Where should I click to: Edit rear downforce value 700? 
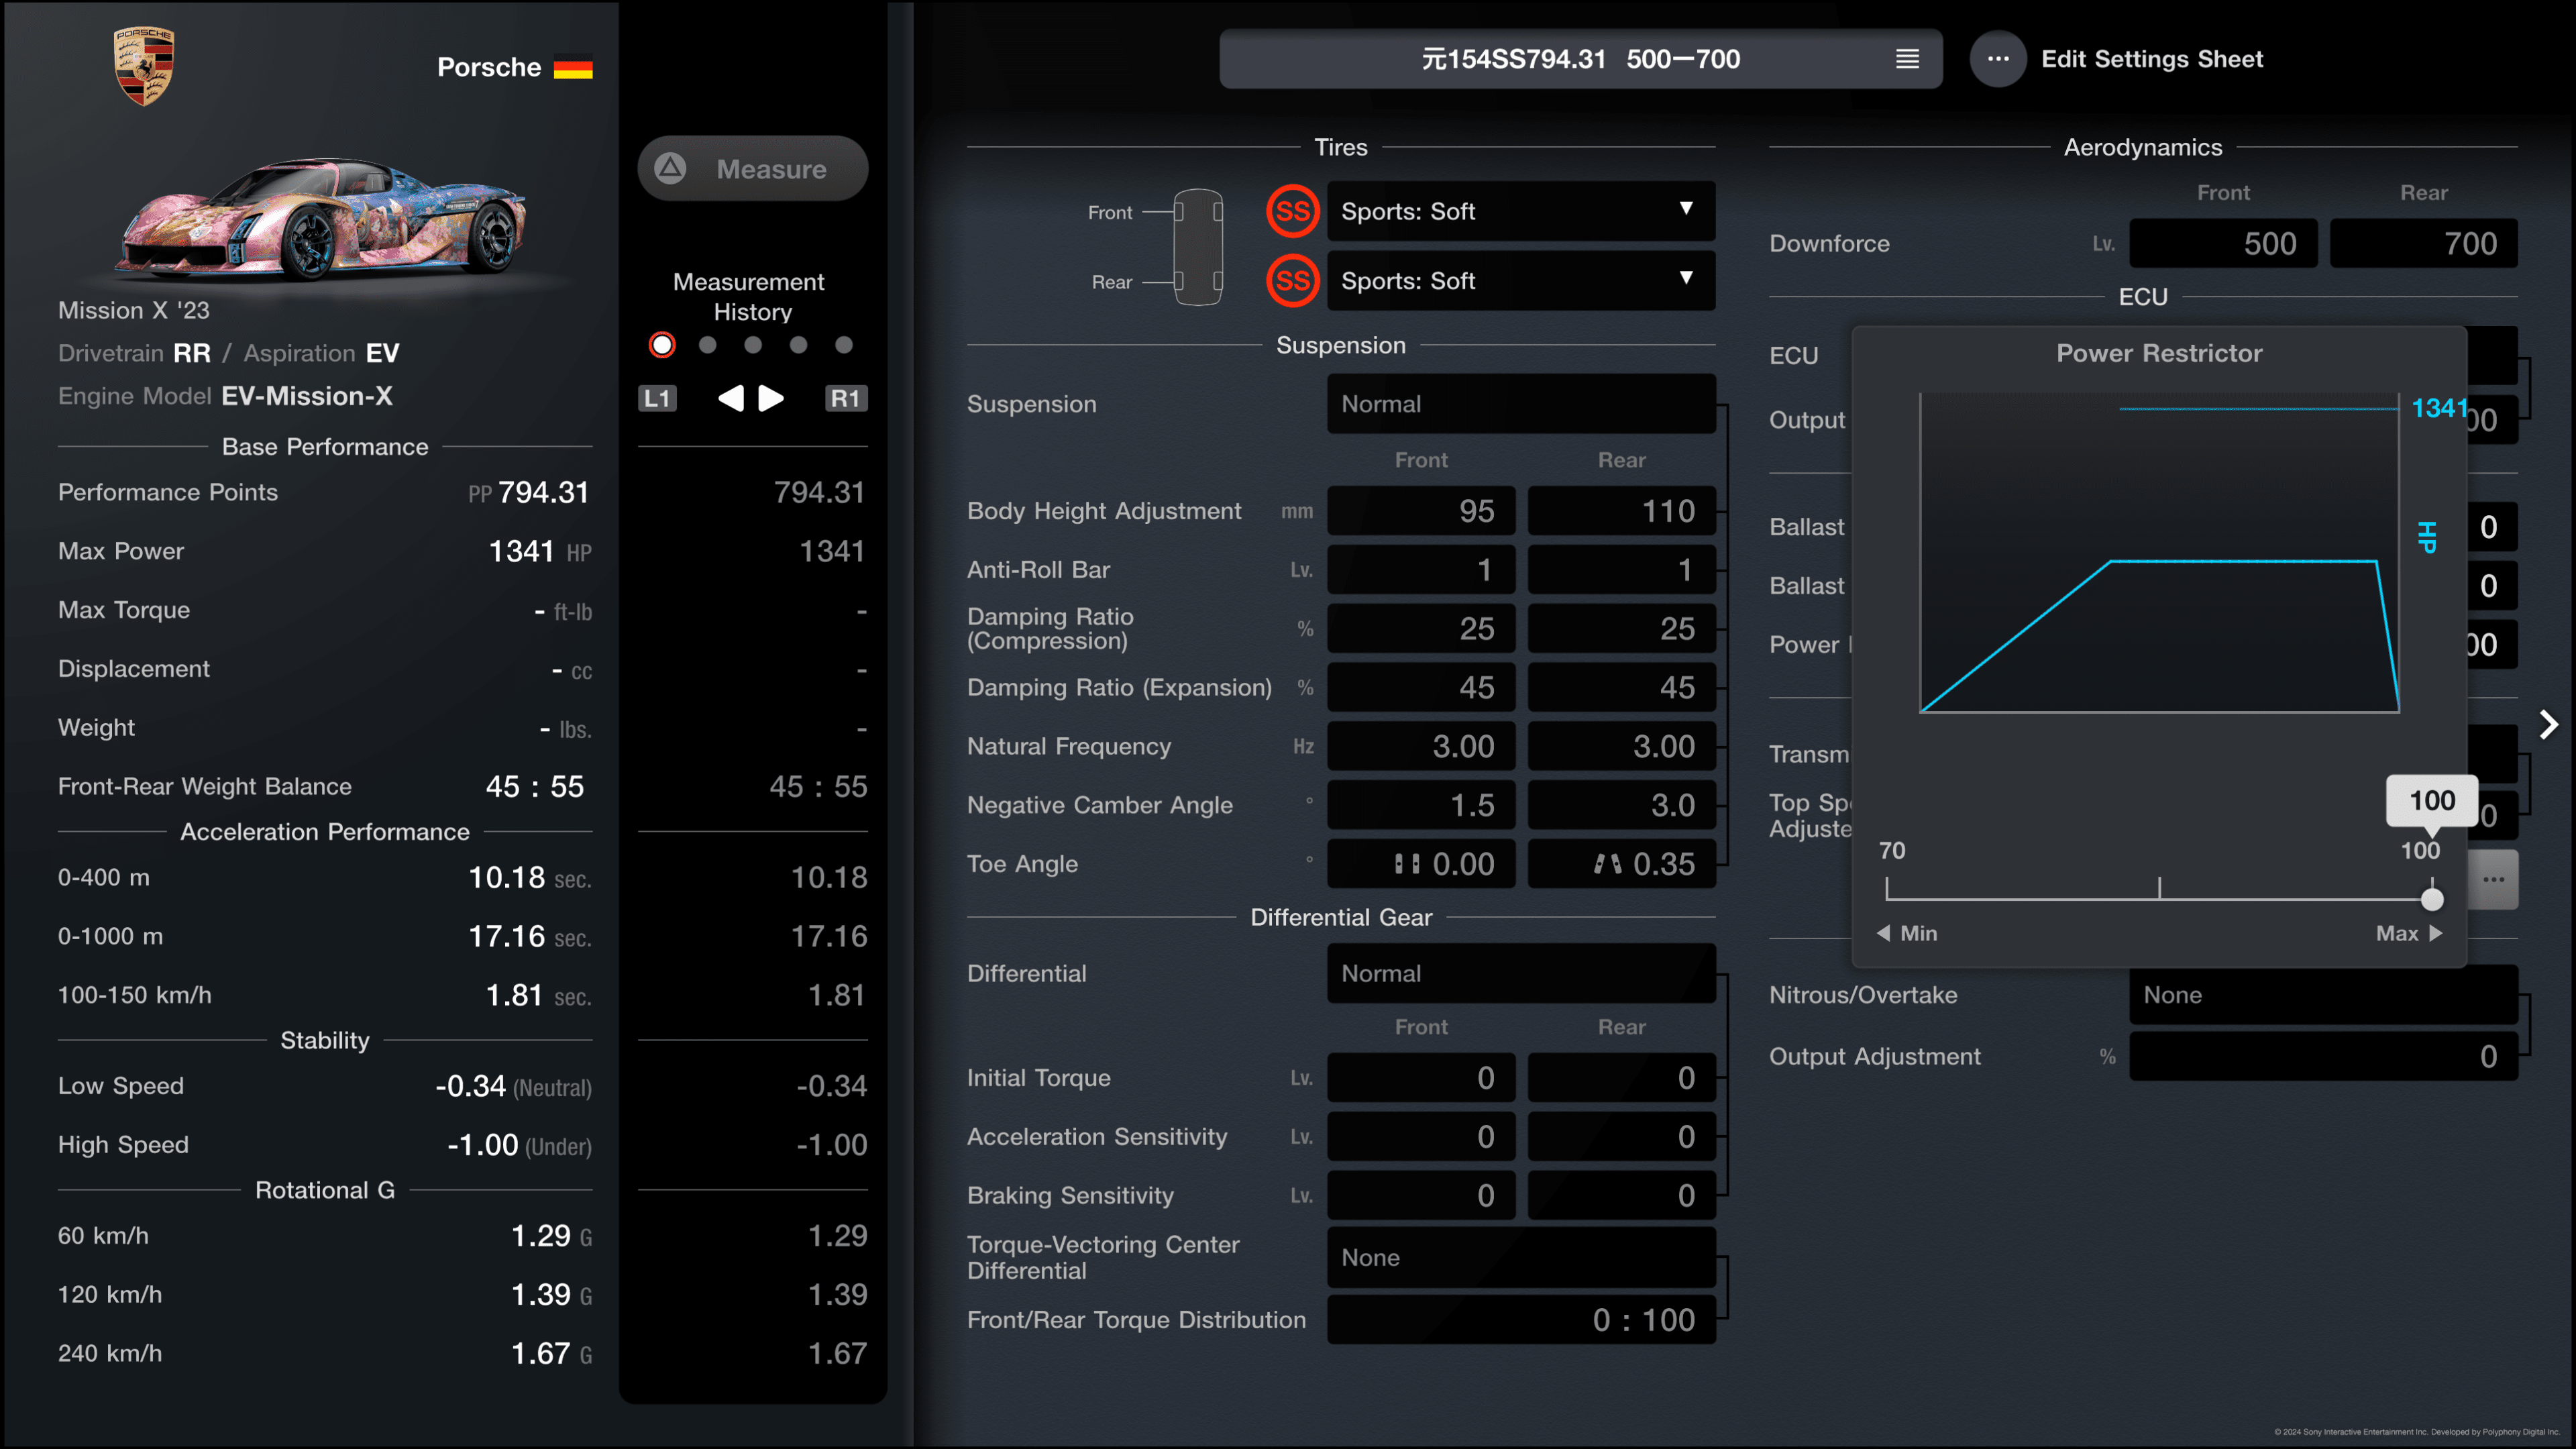tap(2424, 244)
